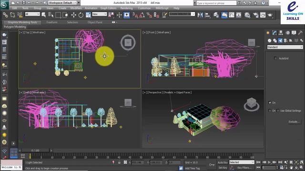Switch to the Object Paint ribbon tab

tap(95, 22)
